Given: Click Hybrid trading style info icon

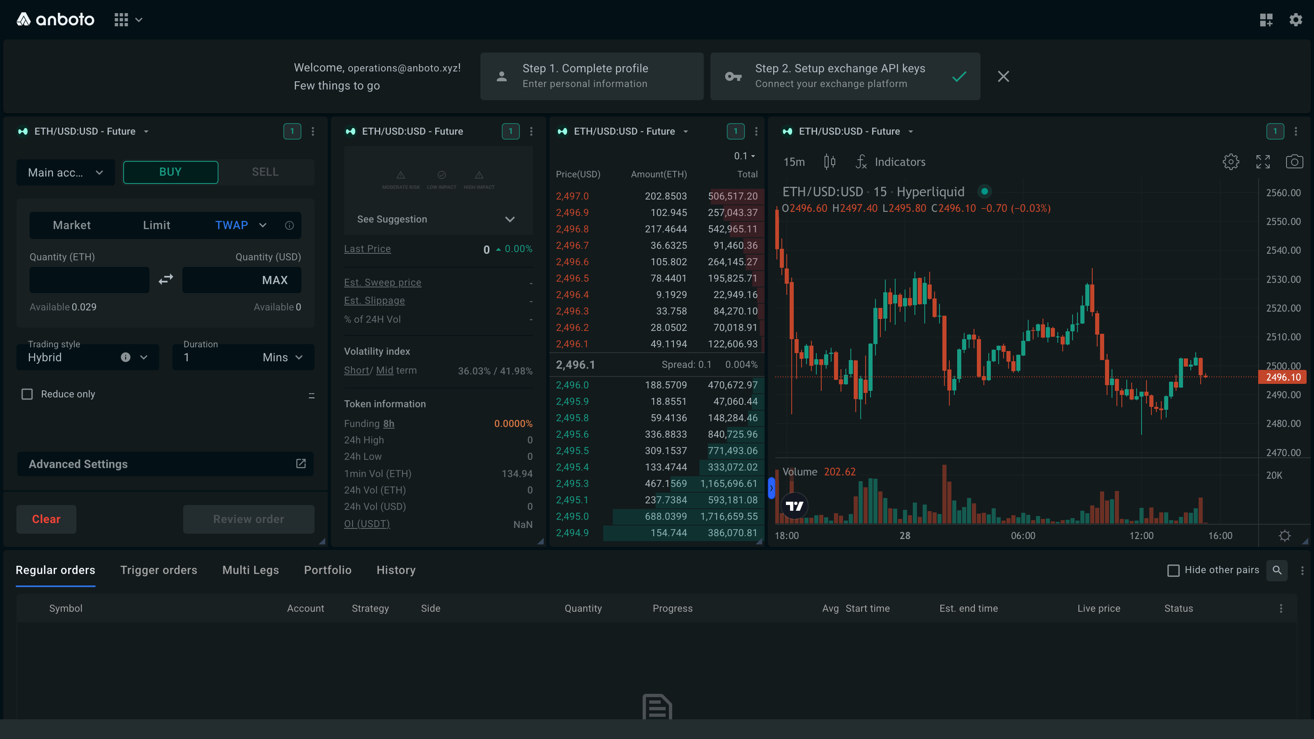Looking at the screenshot, I should click(x=126, y=357).
